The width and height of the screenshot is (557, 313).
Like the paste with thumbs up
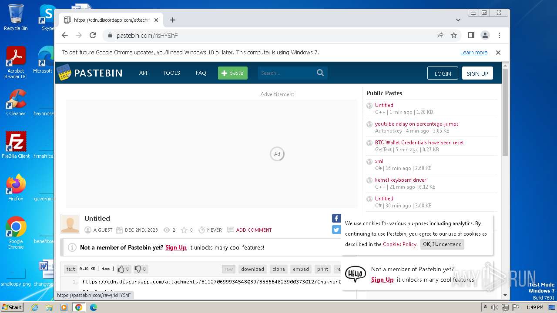(124, 269)
